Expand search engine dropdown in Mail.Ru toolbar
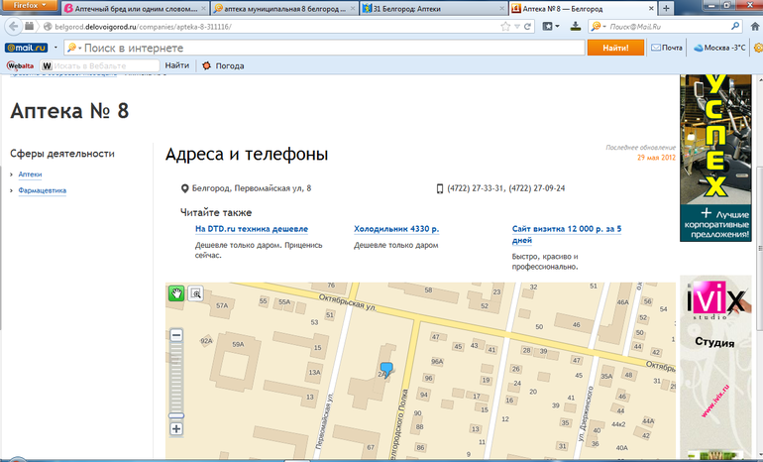This screenshot has width=763, height=462. [75, 48]
